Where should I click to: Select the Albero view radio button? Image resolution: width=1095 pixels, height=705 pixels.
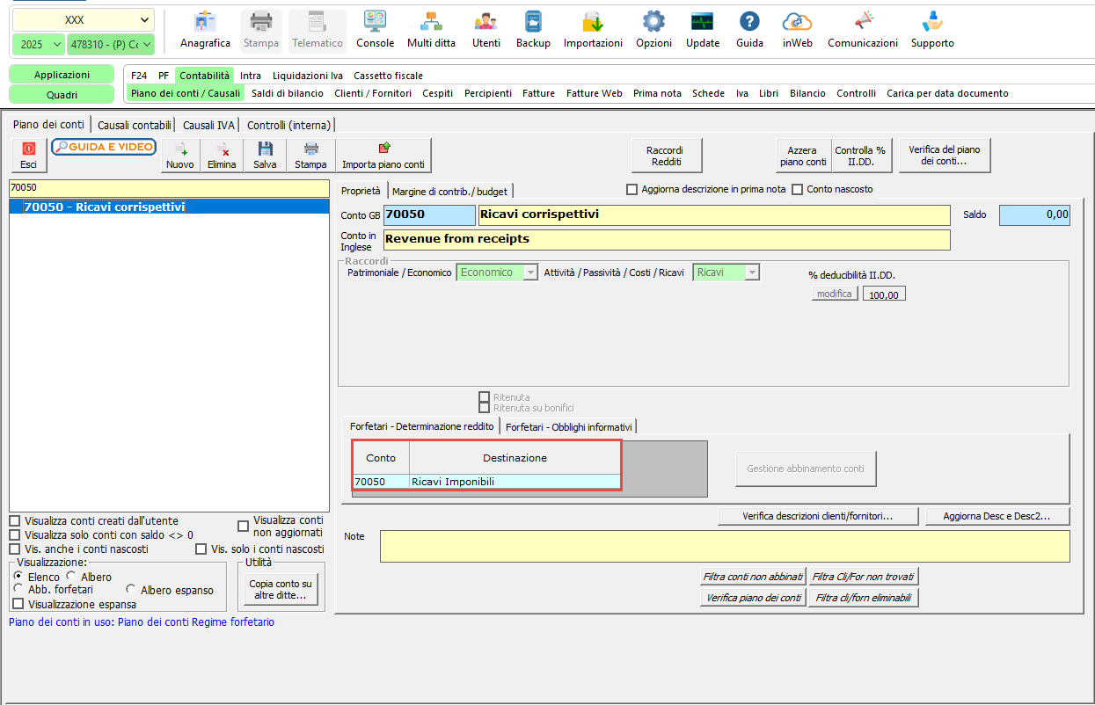pos(71,577)
